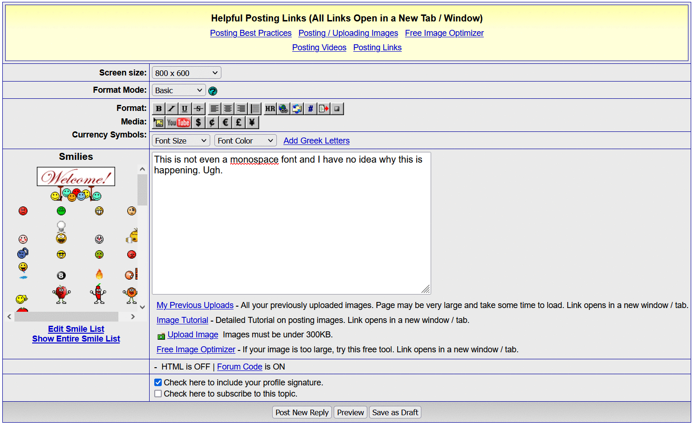Insert the euro symbol
694x425 pixels.
pyautogui.click(x=226, y=123)
